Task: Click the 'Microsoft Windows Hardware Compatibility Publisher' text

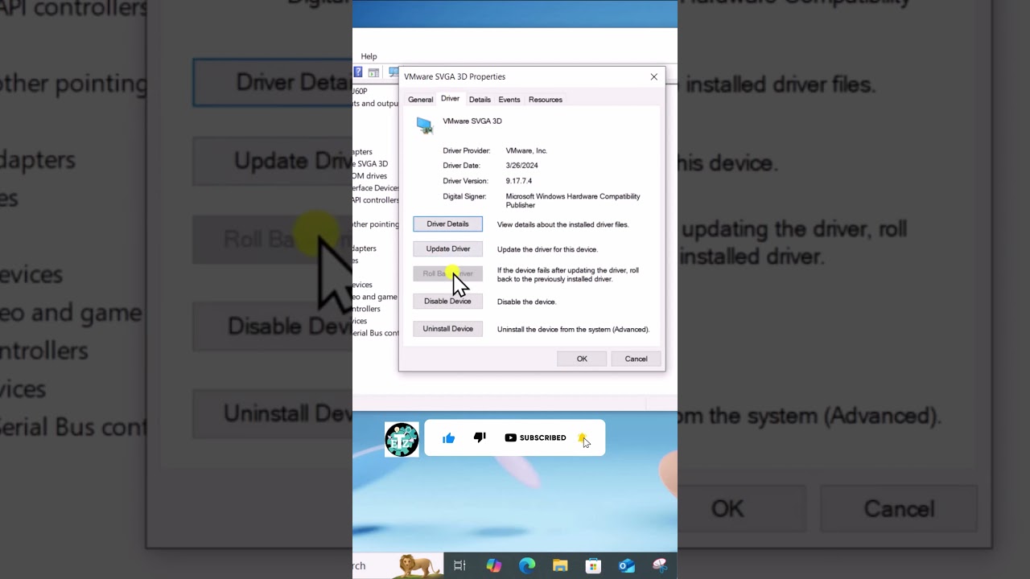Action: coord(573,200)
